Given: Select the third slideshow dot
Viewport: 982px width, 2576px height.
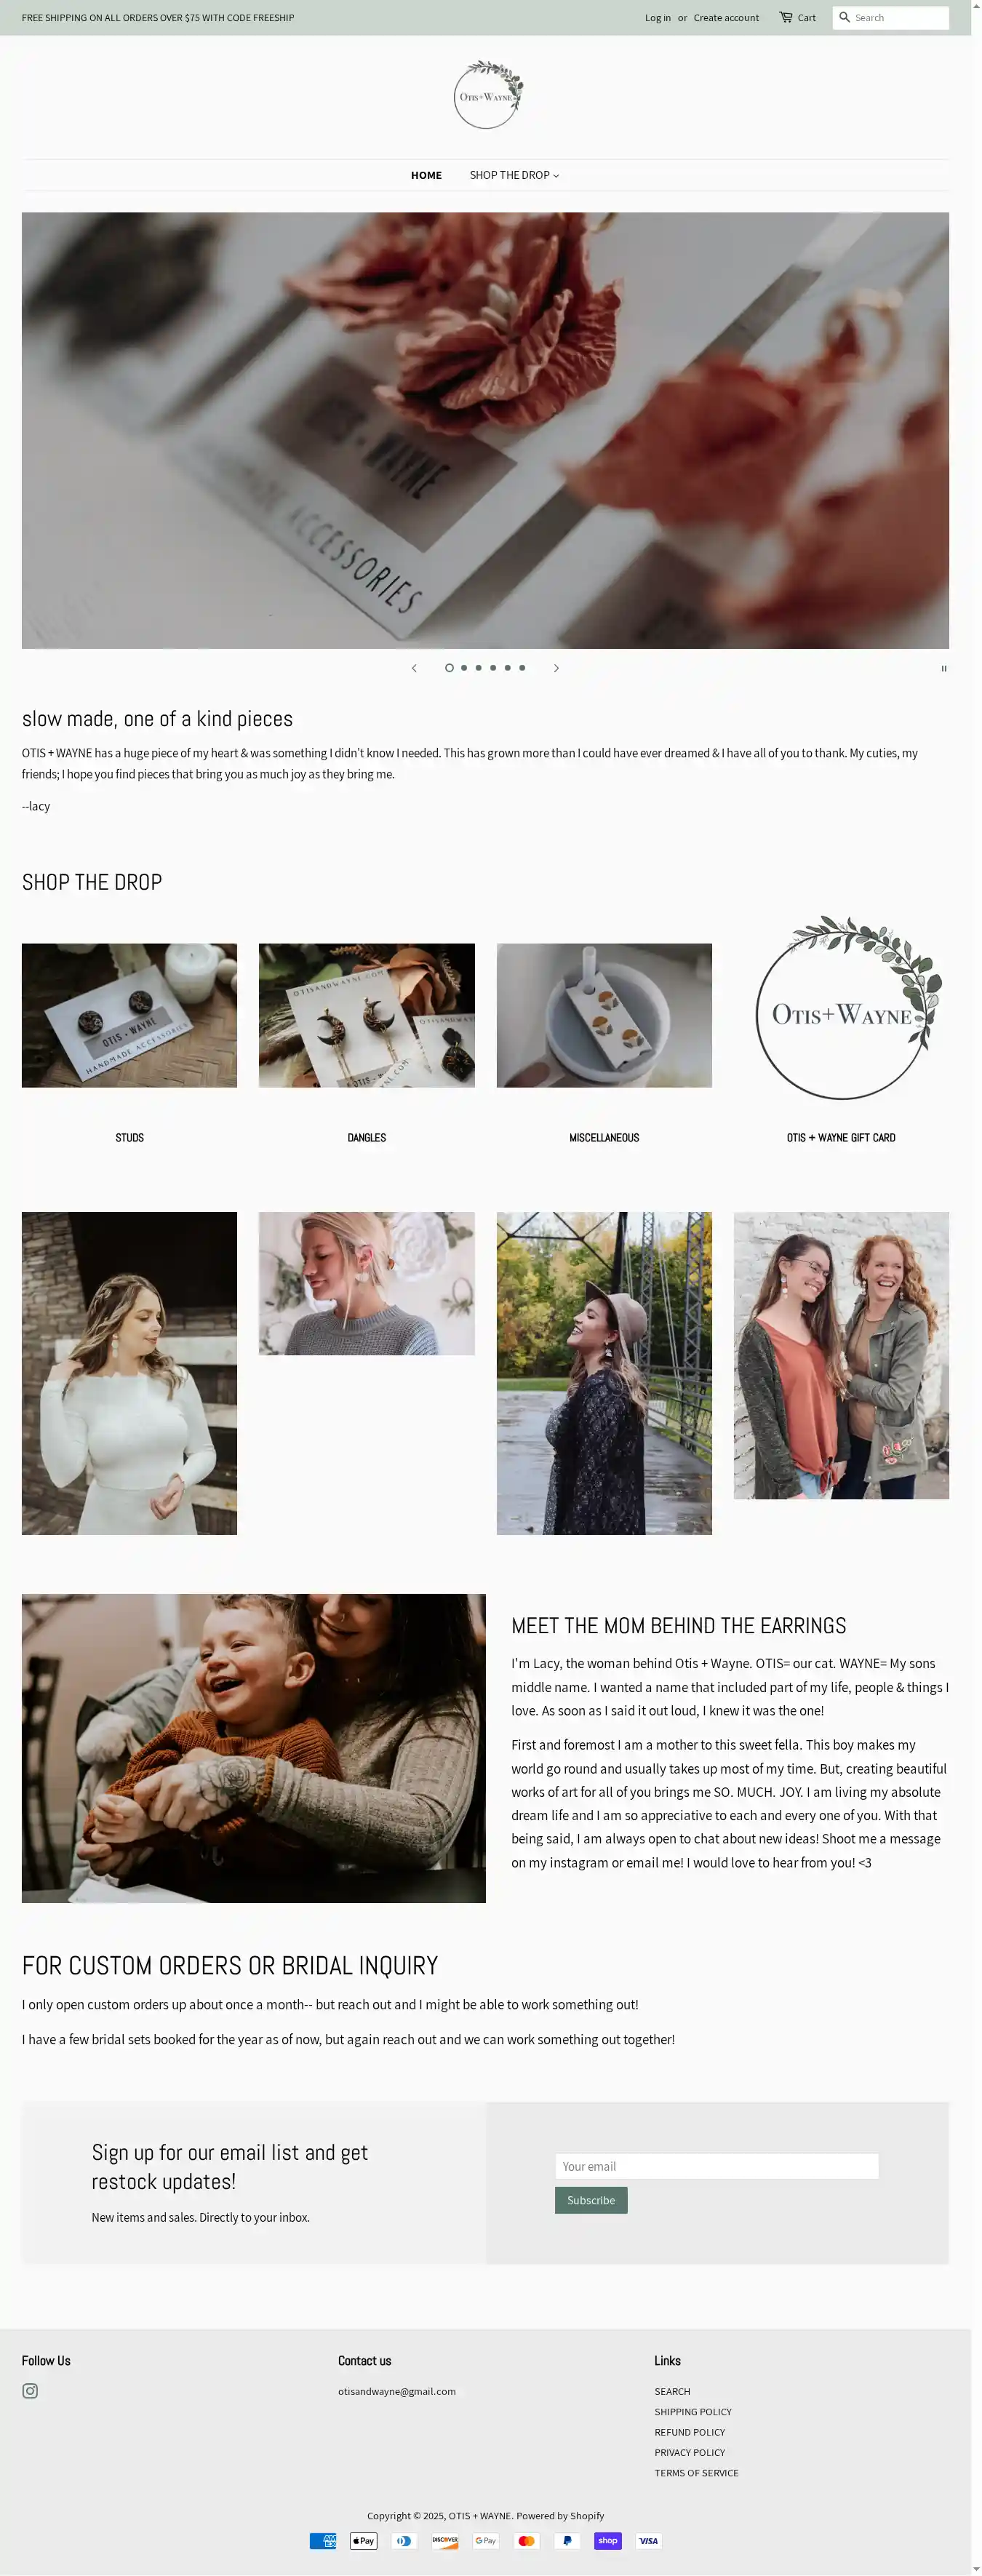Looking at the screenshot, I should click(x=478, y=668).
